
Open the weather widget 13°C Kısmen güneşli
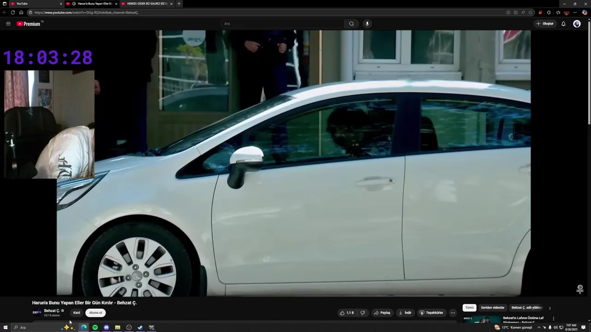coord(513,327)
